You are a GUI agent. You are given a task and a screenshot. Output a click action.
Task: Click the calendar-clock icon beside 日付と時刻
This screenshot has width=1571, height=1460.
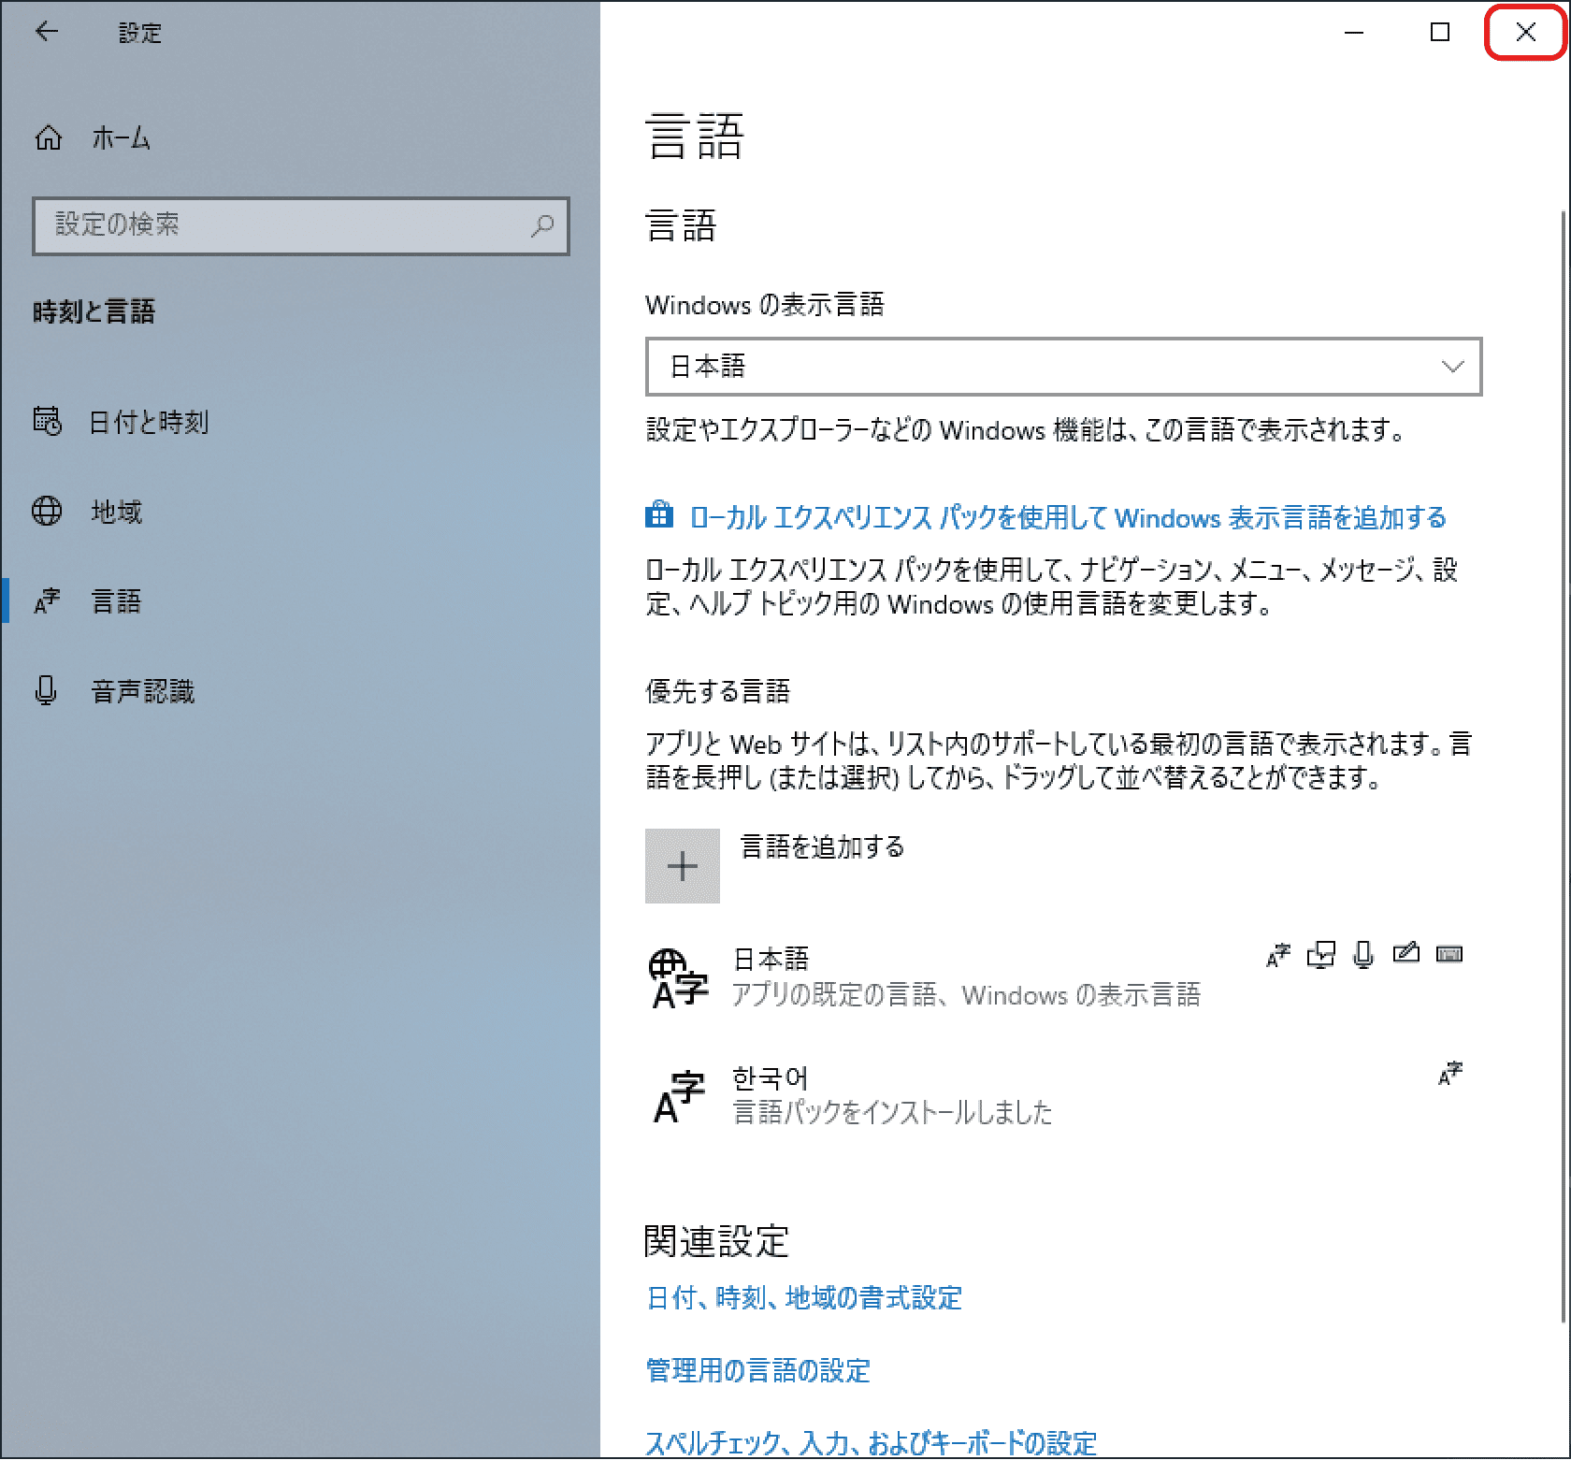coord(48,422)
